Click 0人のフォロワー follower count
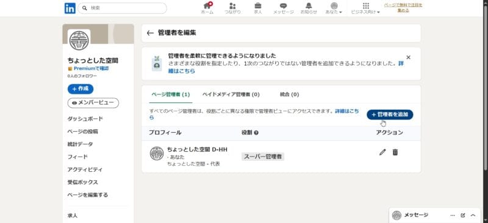The width and height of the screenshot is (488, 223). 82,76
